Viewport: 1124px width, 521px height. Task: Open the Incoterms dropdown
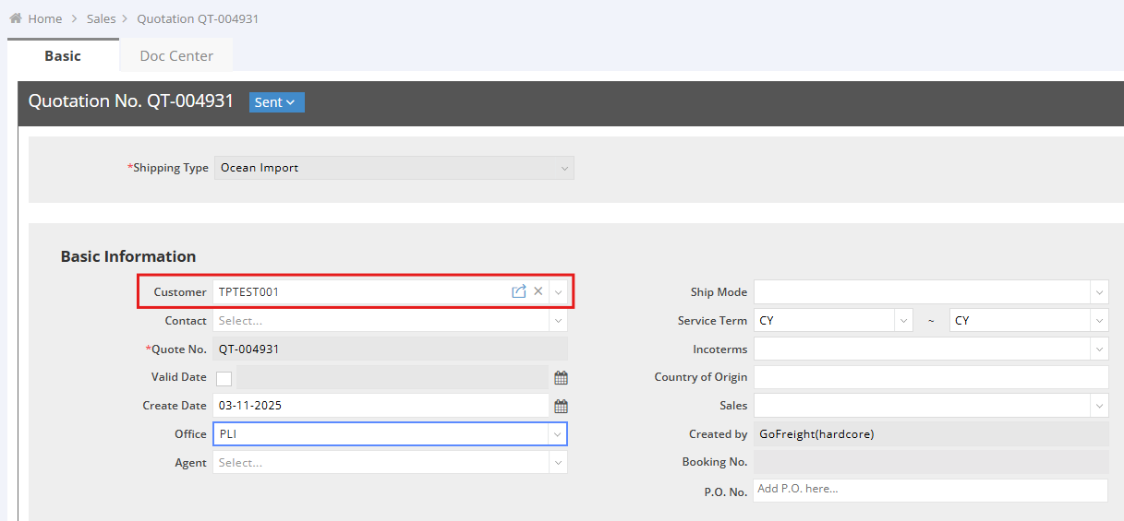[x=1098, y=349]
